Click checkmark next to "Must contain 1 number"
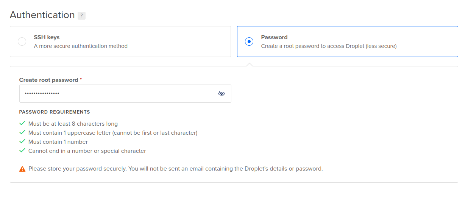Image resolution: width=468 pixels, height=197 pixels. (22, 142)
